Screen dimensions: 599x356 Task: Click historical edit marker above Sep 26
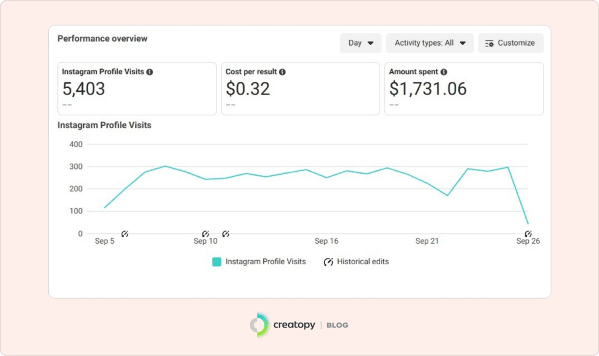pyautogui.click(x=528, y=234)
